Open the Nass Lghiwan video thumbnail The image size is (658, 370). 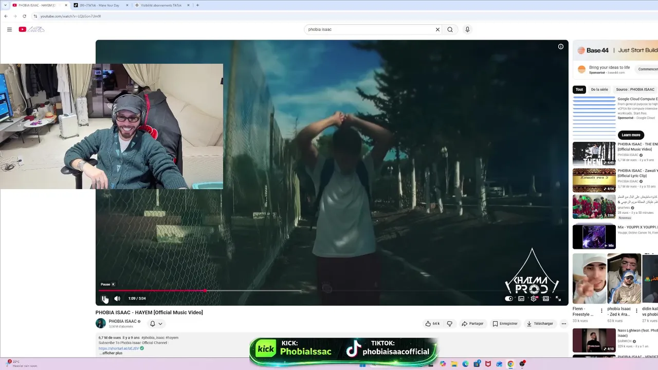[594, 340]
